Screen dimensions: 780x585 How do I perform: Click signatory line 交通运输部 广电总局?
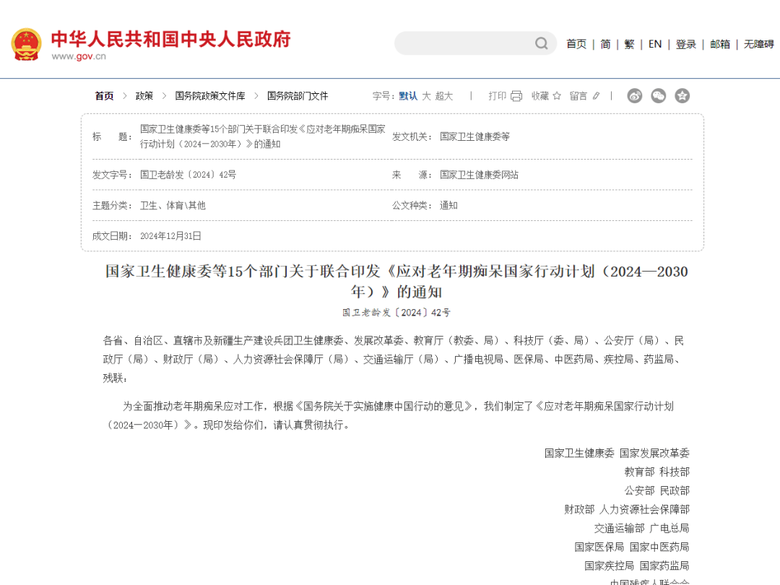(x=642, y=528)
